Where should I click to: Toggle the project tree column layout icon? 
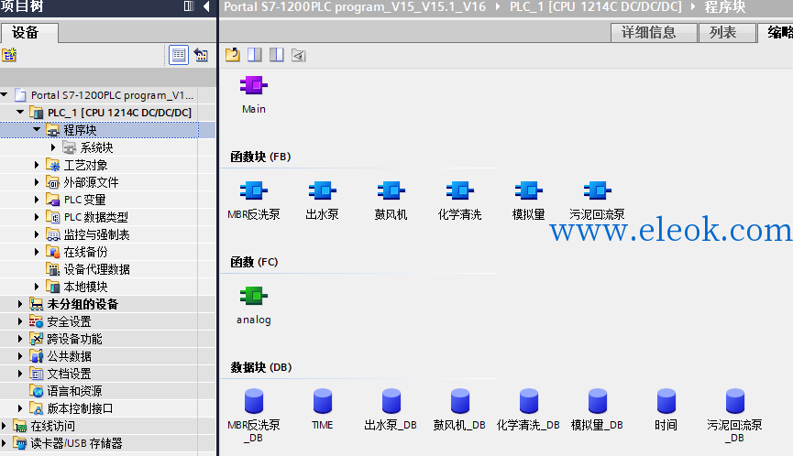click(189, 6)
